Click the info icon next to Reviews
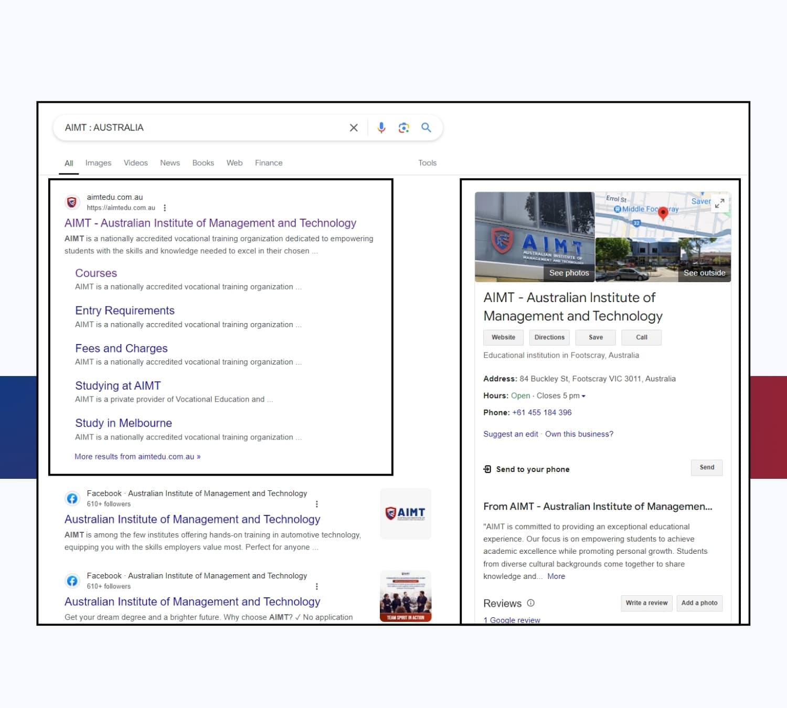The width and height of the screenshot is (787, 708). (x=530, y=603)
